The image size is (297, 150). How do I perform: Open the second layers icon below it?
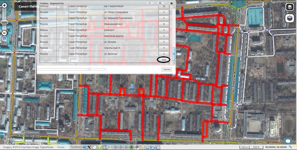pyautogui.click(x=289, y=18)
